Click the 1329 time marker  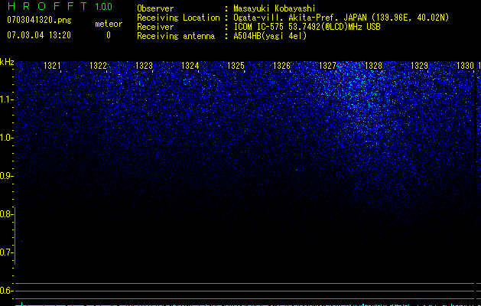[419, 66]
